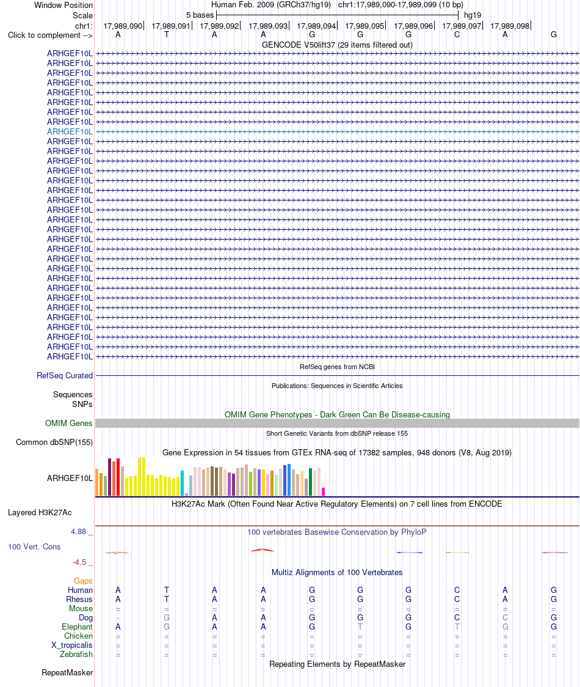Click the C base in the complement row

click(457, 35)
